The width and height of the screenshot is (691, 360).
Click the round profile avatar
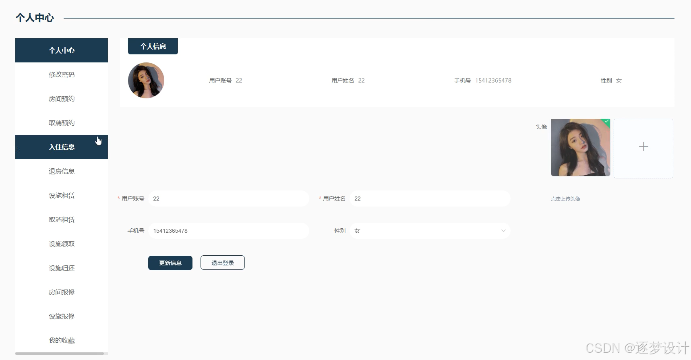146,80
